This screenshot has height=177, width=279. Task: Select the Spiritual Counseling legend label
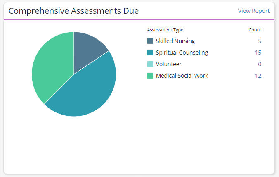182,53
